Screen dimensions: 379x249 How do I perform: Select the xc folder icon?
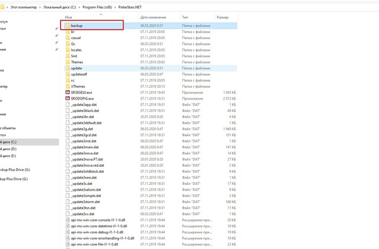pyautogui.click(x=68, y=80)
